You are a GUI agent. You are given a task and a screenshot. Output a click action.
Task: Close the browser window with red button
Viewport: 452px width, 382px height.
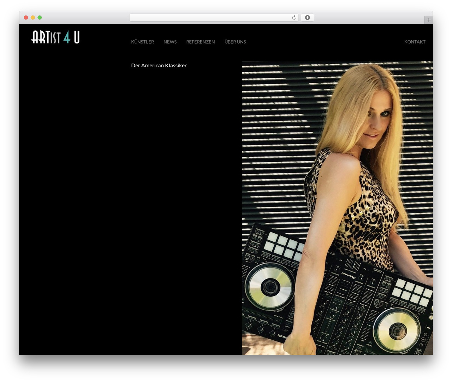[x=26, y=18]
